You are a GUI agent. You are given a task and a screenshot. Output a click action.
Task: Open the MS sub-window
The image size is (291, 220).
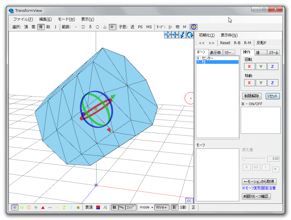[x=149, y=27]
